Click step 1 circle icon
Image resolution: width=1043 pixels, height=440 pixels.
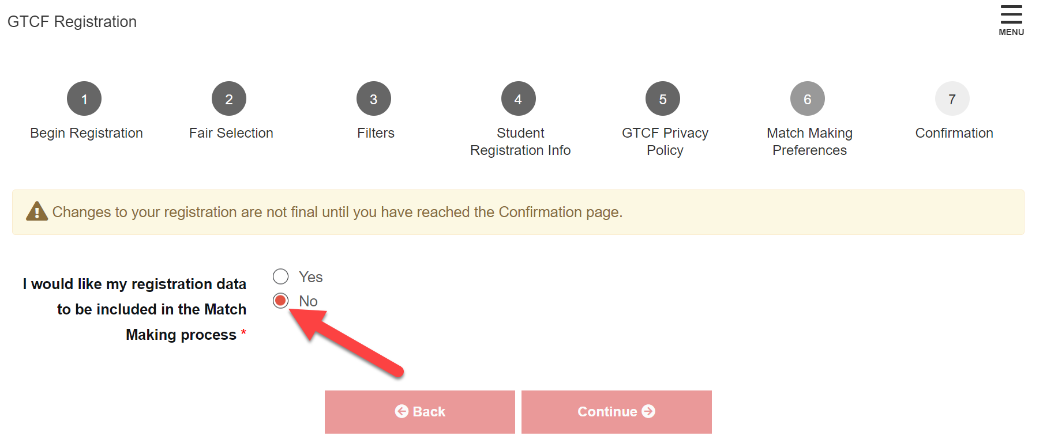pyautogui.click(x=84, y=99)
